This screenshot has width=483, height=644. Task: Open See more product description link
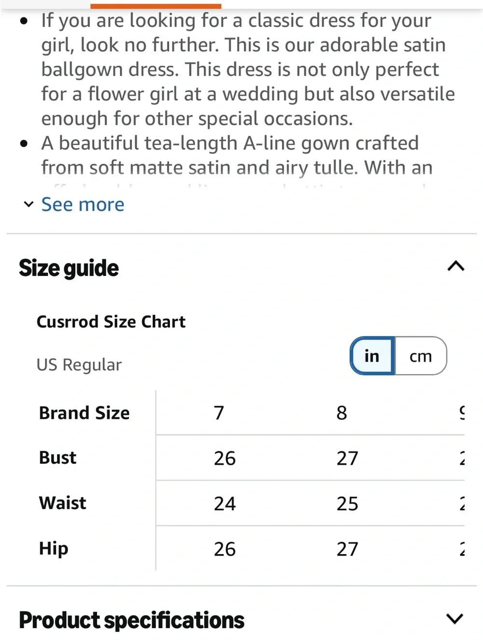click(83, 204)
